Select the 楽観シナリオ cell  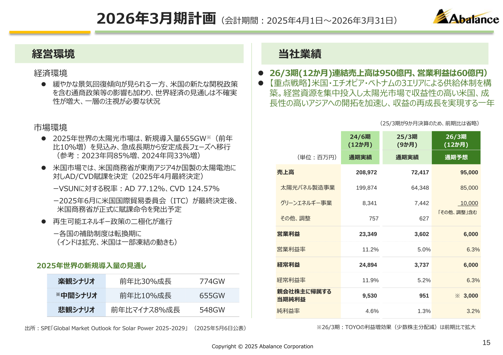pos(77,281)
